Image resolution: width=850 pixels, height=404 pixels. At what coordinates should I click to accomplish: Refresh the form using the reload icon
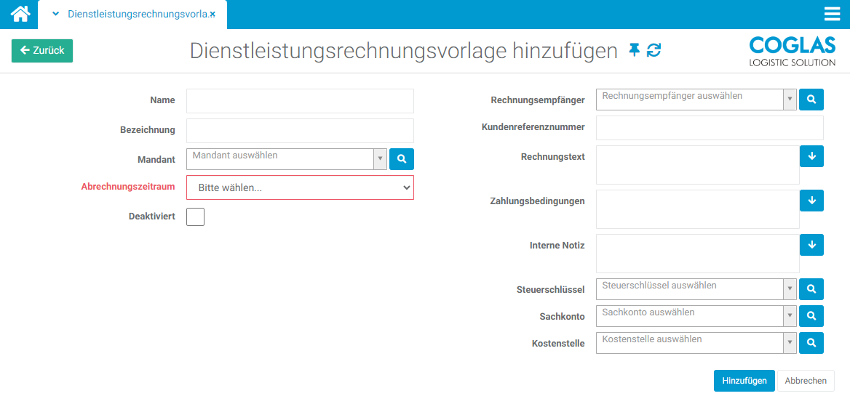click(x=654, y=50)
